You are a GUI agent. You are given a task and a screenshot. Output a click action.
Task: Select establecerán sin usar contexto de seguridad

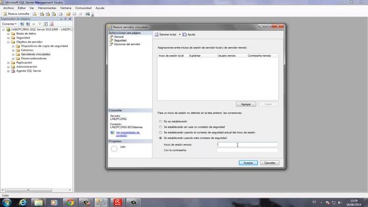coord(160,127)
